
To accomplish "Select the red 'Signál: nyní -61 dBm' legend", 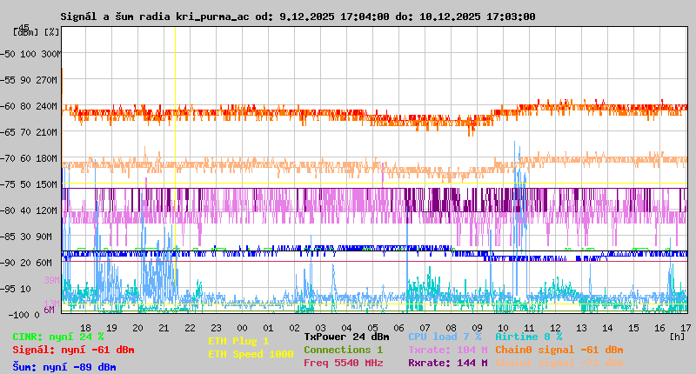I will 73,350.
